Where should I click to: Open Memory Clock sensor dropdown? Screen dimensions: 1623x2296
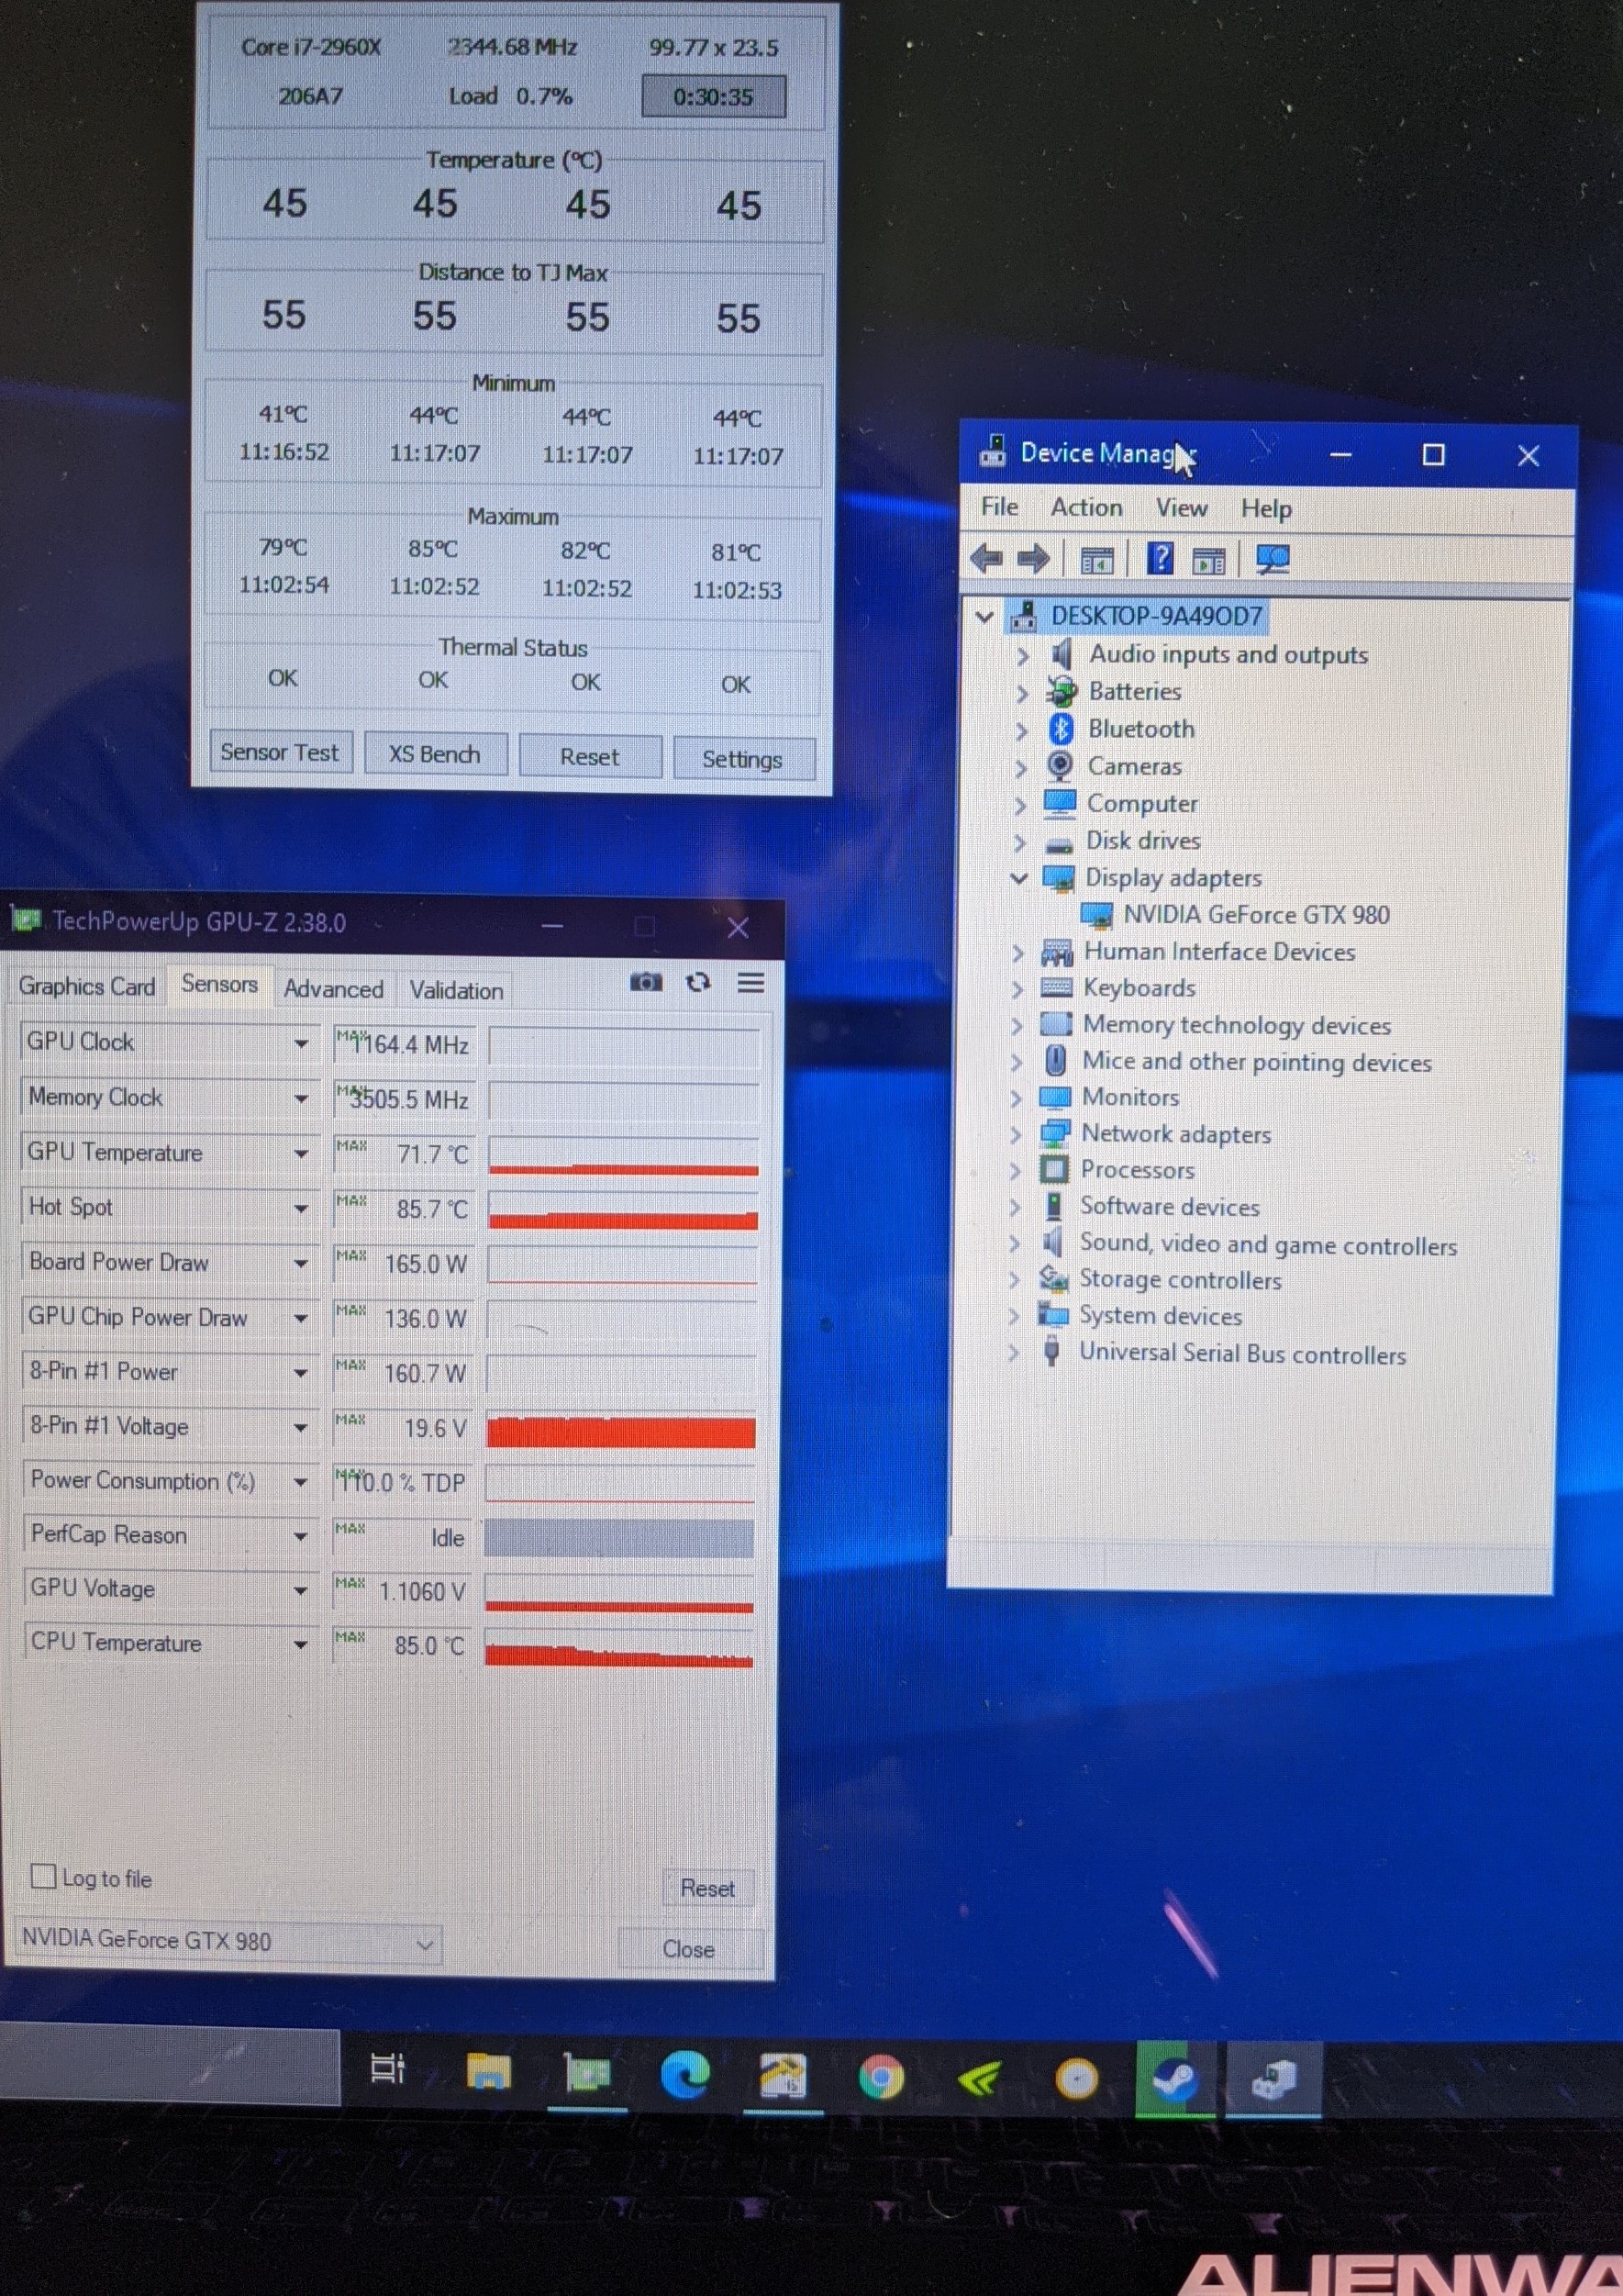pos(300,1098)
